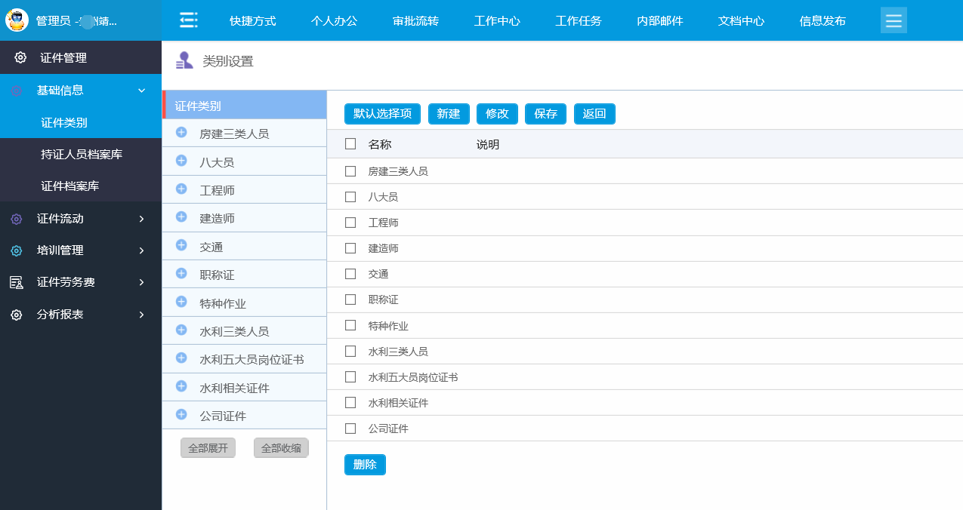Tick the checkbox for 八大员 row
This screenshot has height=510, width=963.
coord(350,197)
